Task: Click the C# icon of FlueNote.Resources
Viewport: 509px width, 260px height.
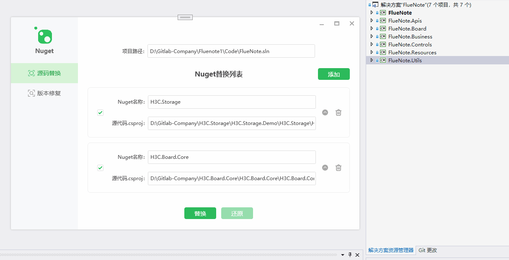Action: pyautogui.click(x=383, y=52)
